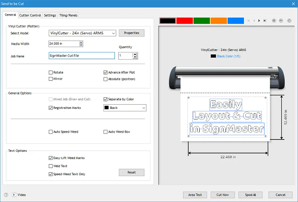Click the Reset button
The image size is (298, 202).
tap(132, 172)
